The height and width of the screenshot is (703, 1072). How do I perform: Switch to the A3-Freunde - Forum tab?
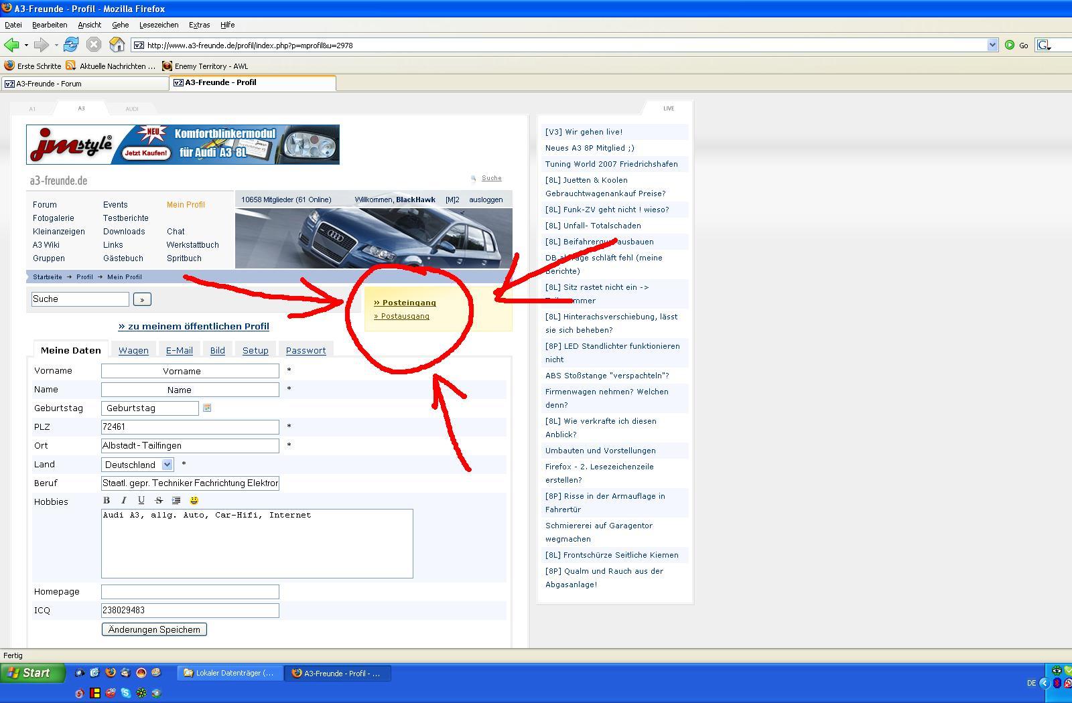85,84
